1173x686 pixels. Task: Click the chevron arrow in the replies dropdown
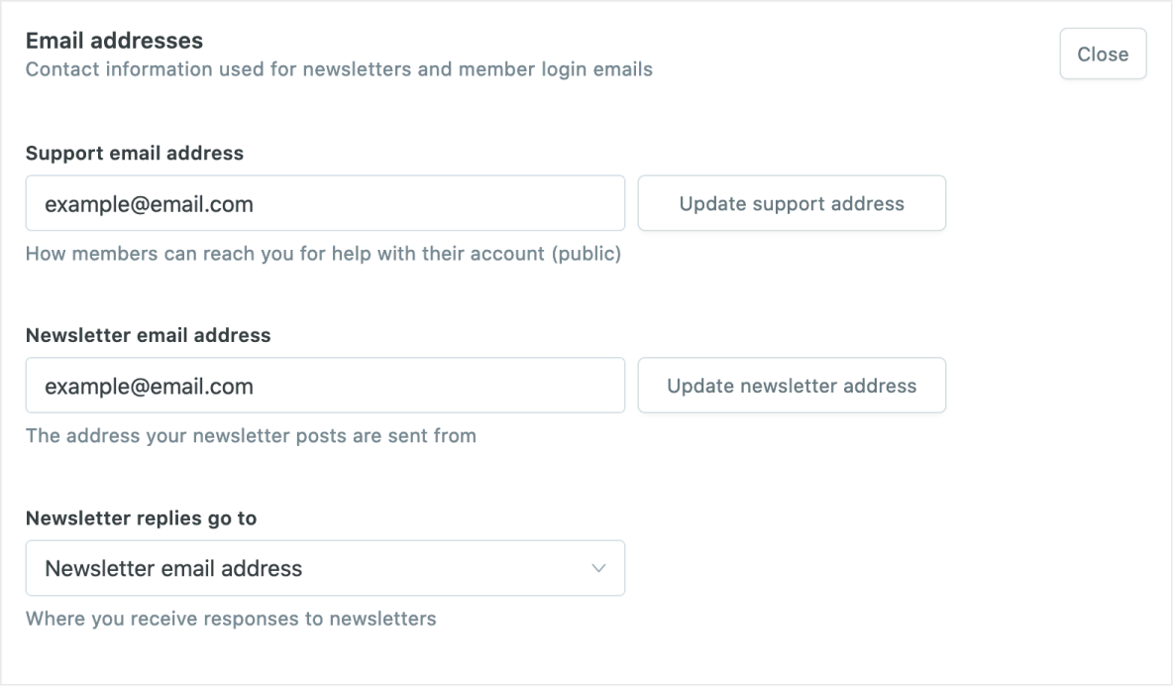[598, 568]
